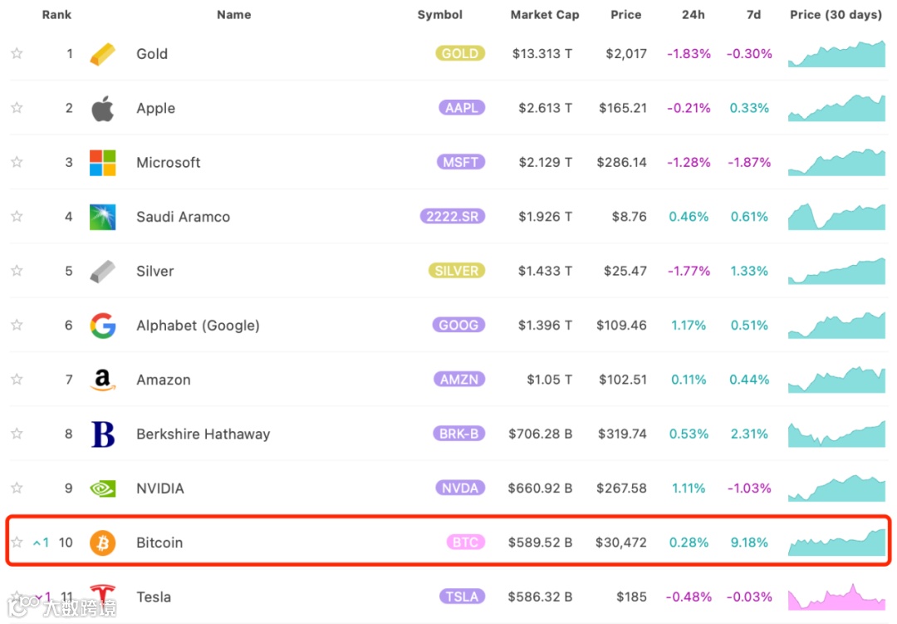Click the orange Bitcoin logo icon
Viewport: 897px width, 624px height.
tap(102, 543)
